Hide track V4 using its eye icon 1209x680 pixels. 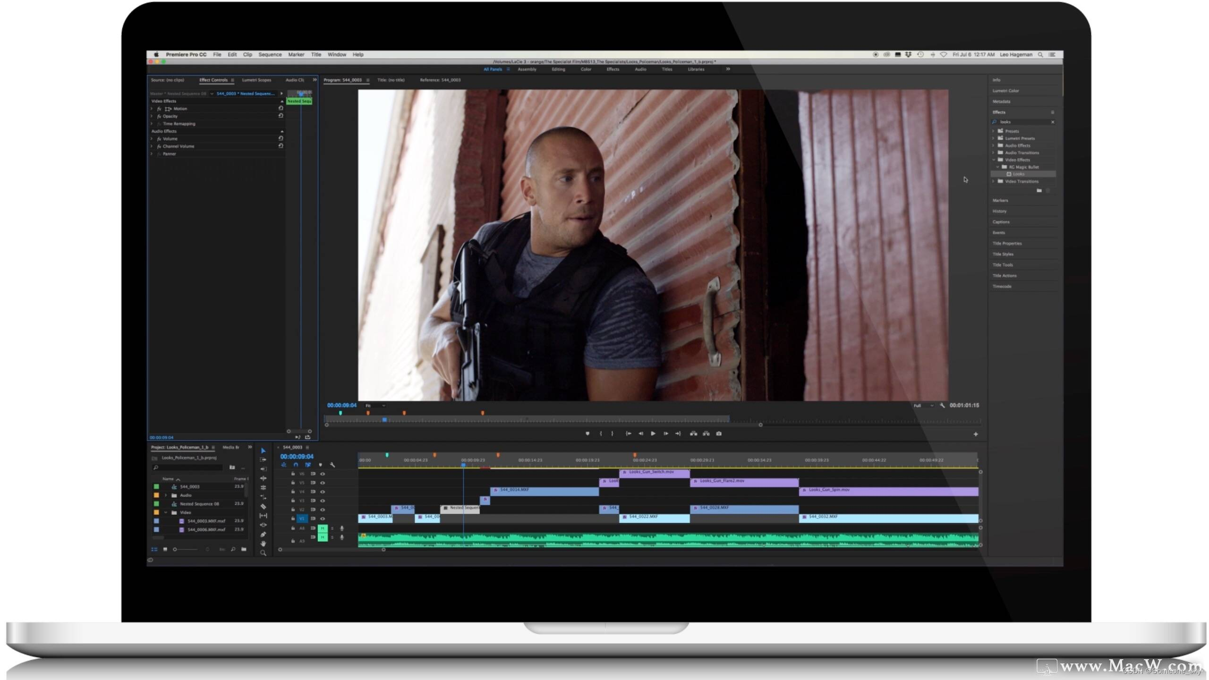[x=323, y=492]
